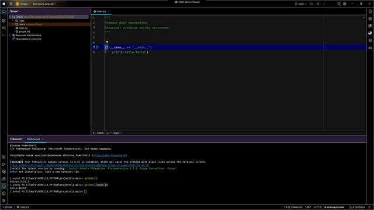This screenshot has height=210, width=374.
Task: Open the fourth right sidebar round icon
Action: (x=370, y=33)
